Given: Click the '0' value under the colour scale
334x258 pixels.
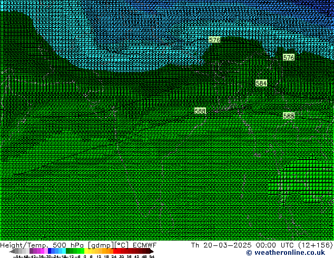Looking at the screenshot, I should click(85, 257).
